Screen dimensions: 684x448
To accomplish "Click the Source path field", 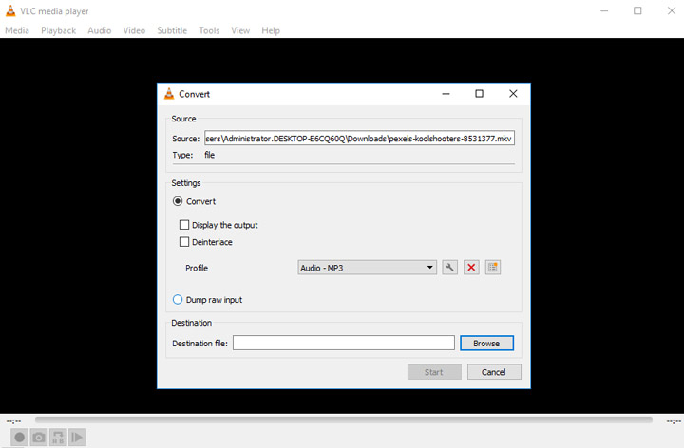I will coord(359,139).
